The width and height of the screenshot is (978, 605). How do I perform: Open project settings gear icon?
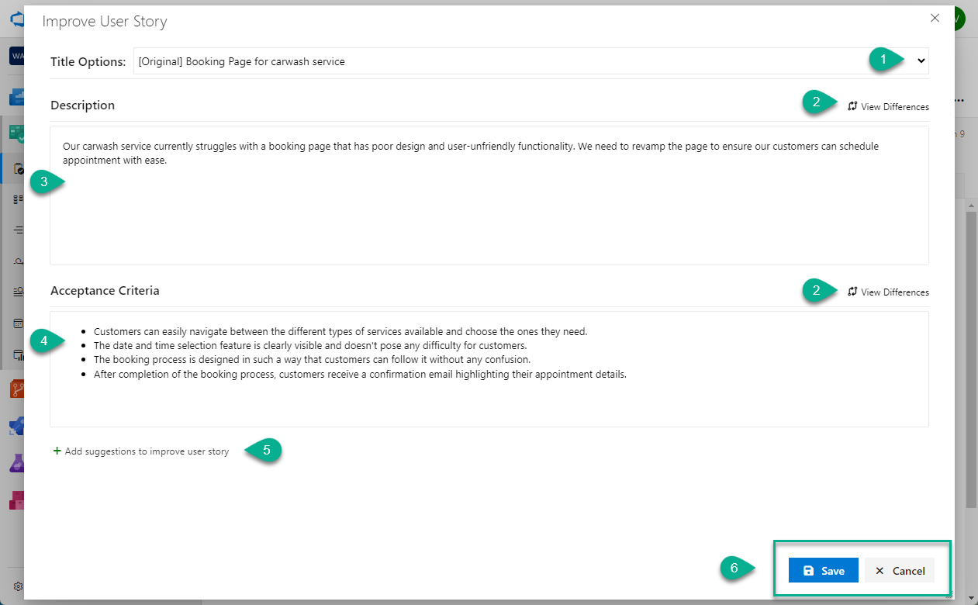coord(18,586)
